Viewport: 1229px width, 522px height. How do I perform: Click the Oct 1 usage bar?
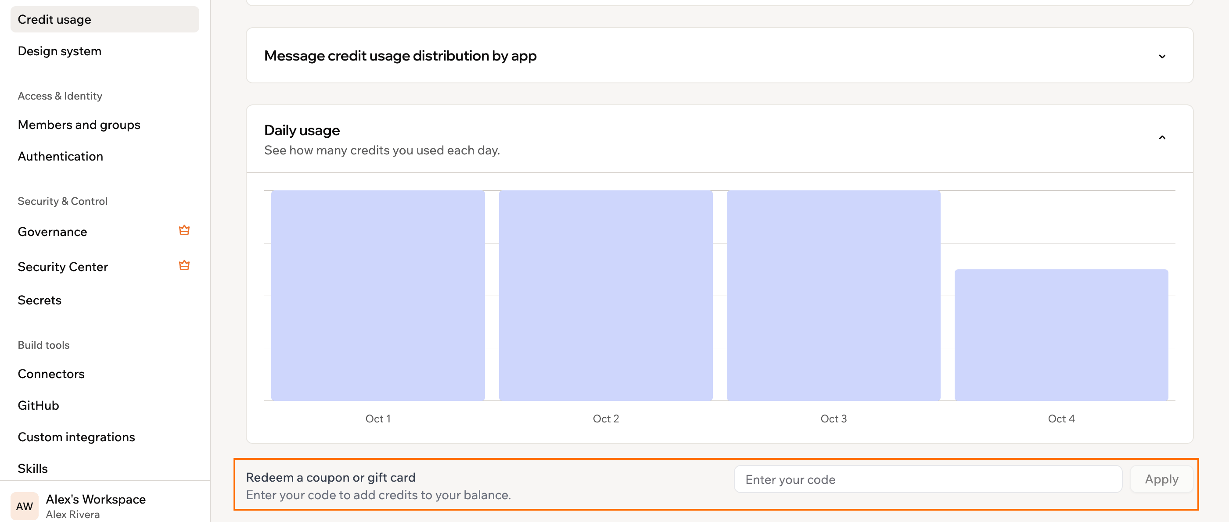tap(378, 296)
